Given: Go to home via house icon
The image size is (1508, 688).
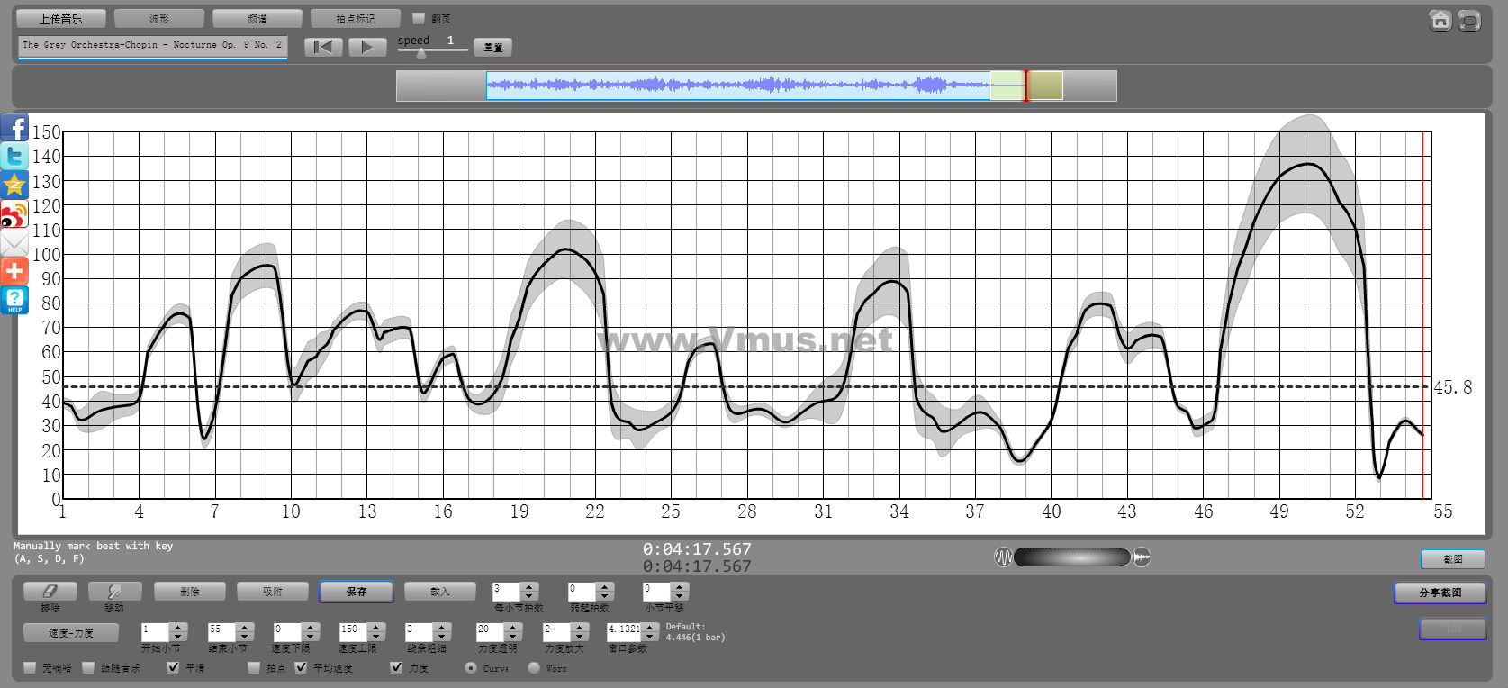Looking at the screenshot, I should pyautogui.click(x=1440, y=20).
